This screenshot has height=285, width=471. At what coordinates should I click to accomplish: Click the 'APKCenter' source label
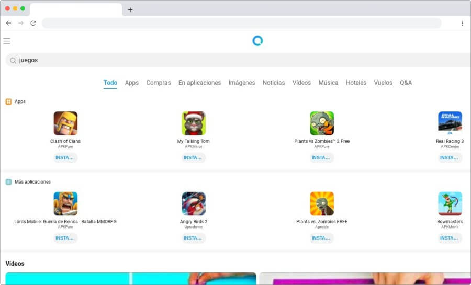point(450,147)
